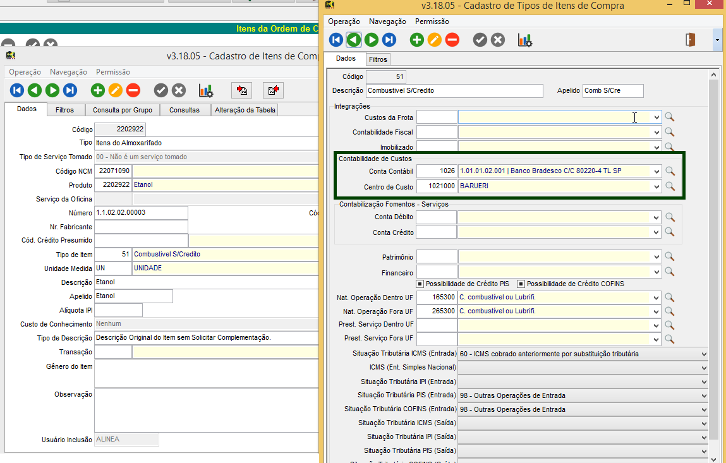Open Nat. Operação Dentro UF dropdown
726x463 pixels.
click(x=656, y=298)
